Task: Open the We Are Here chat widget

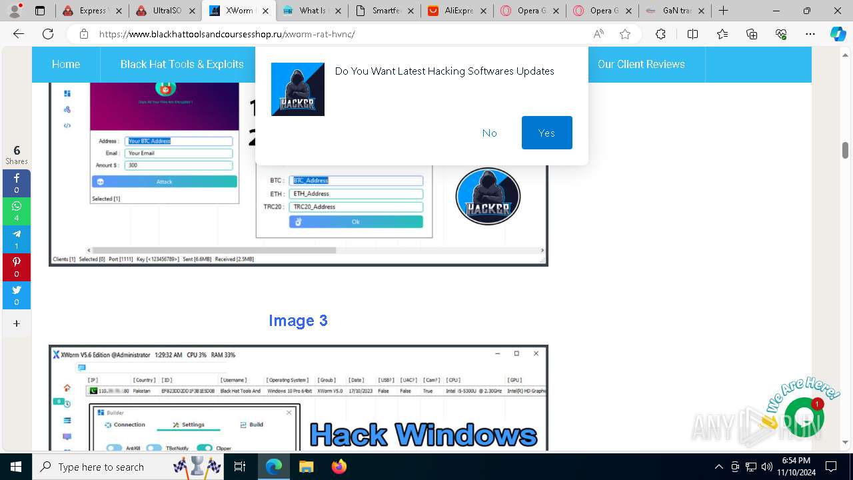Action: coord(804,417)
